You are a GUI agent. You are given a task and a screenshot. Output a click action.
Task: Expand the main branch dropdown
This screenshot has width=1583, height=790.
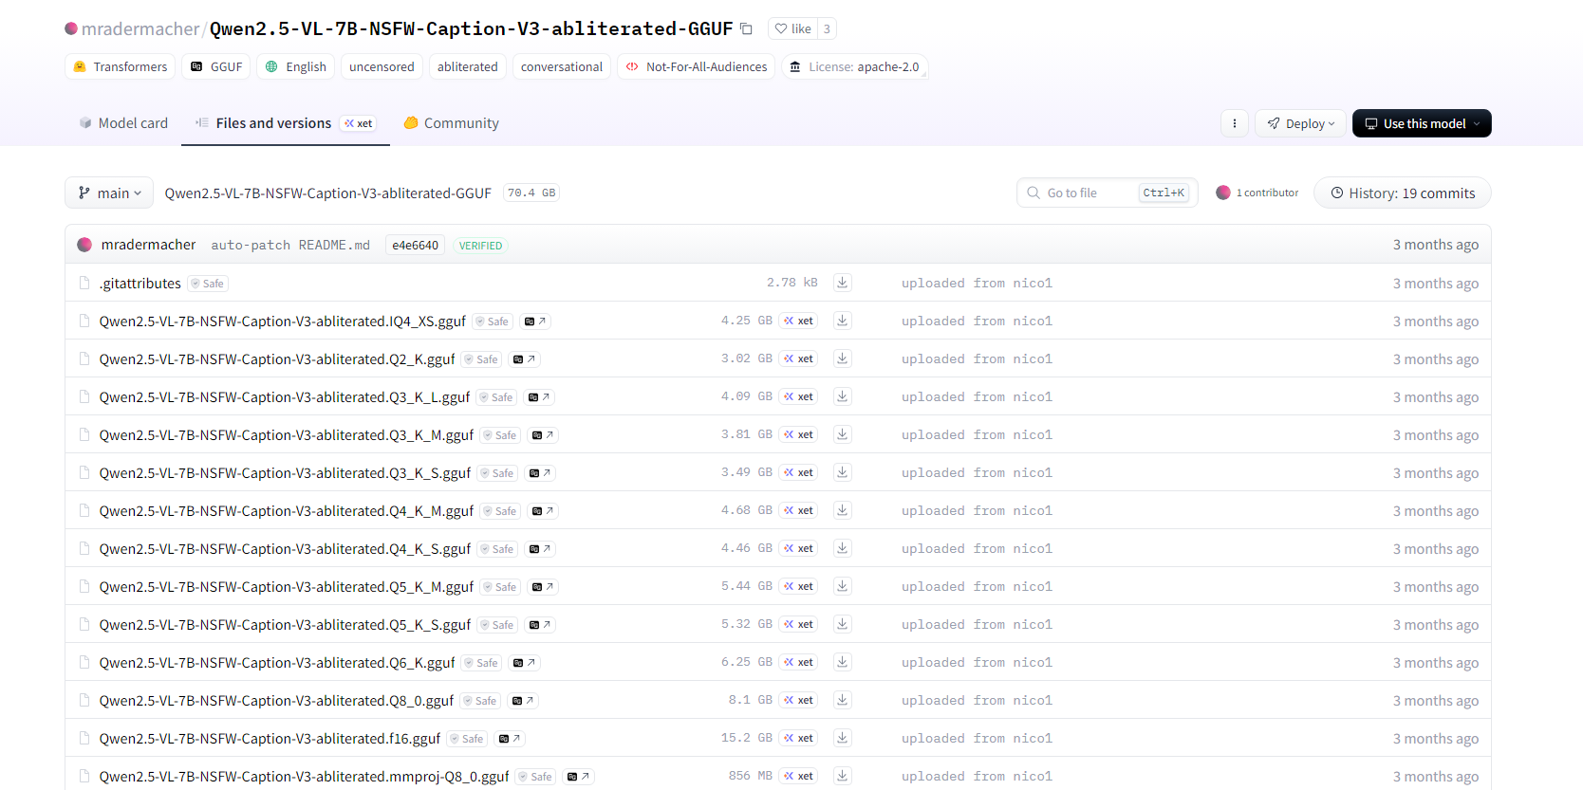(109, 193)
